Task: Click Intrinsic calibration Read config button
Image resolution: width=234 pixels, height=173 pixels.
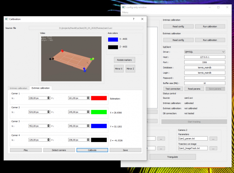Action: tap(178, 26)
